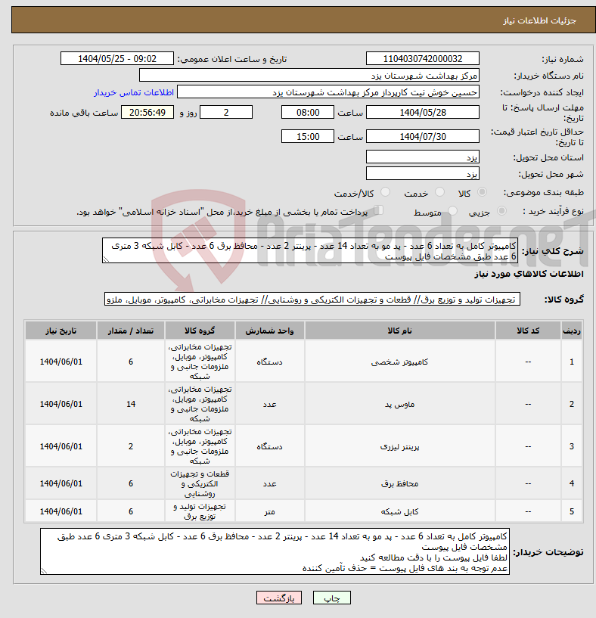Click the شرح کلی نیاز text area
Image resolution: width=596 pixels, height=618 pixels.
pos(310,250)
